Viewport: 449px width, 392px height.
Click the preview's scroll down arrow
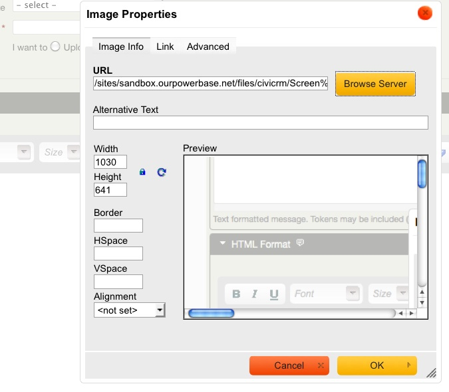422,302
